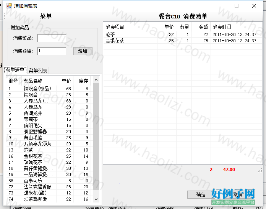The height and width of the screenshot is (209, 266).
Task: Select the 玫瑰花茶 menu row
Action: (x=50, y=162)
